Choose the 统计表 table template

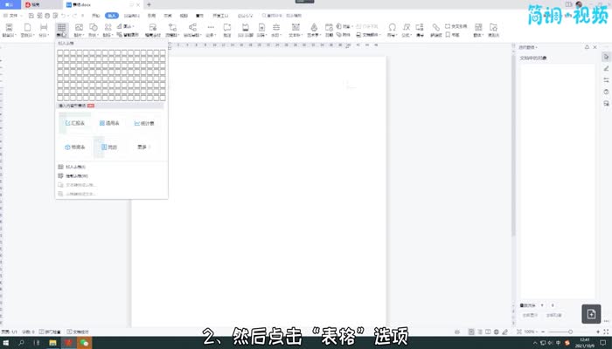coord(144,123)
